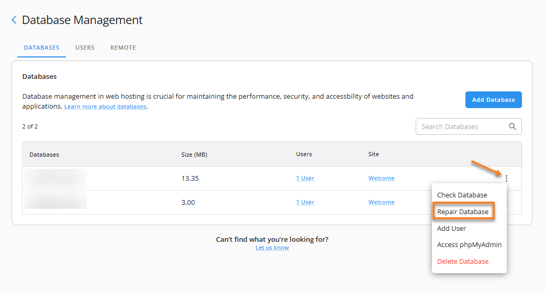Switch to the DATABASES tab
Screen dimensions: 545x293
tap(42, 48)
